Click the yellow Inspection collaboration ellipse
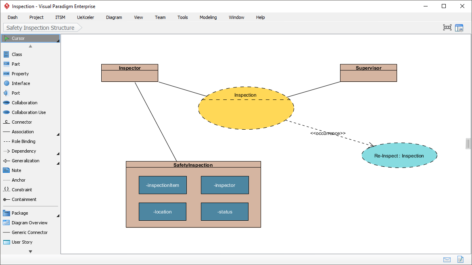The width and height of the screenshot is (472, 265). coord(246,114)
